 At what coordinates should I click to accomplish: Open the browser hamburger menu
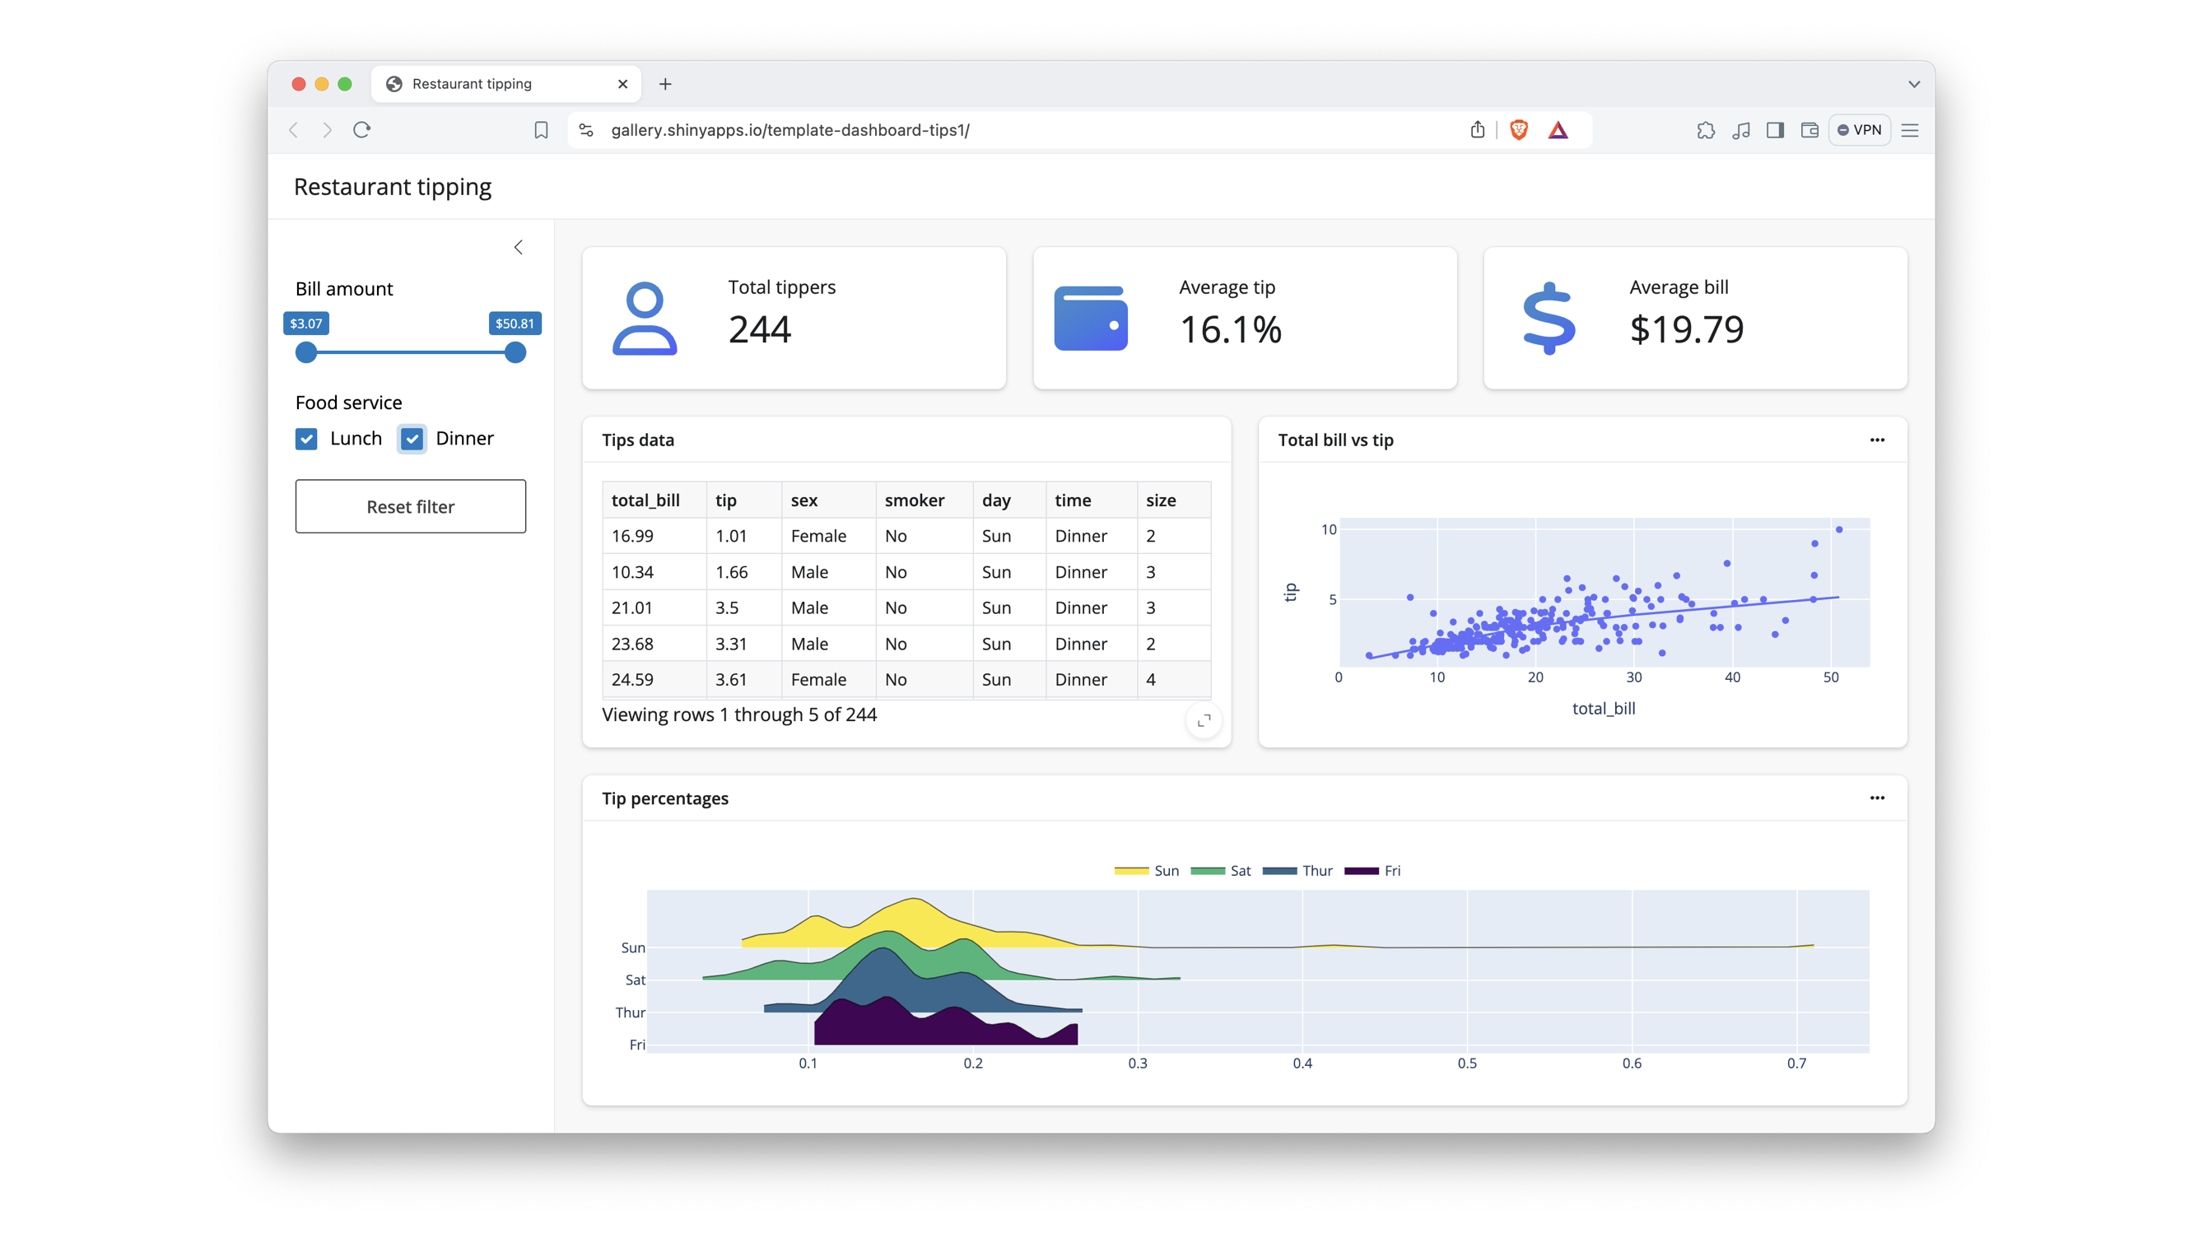[1910, 130]
